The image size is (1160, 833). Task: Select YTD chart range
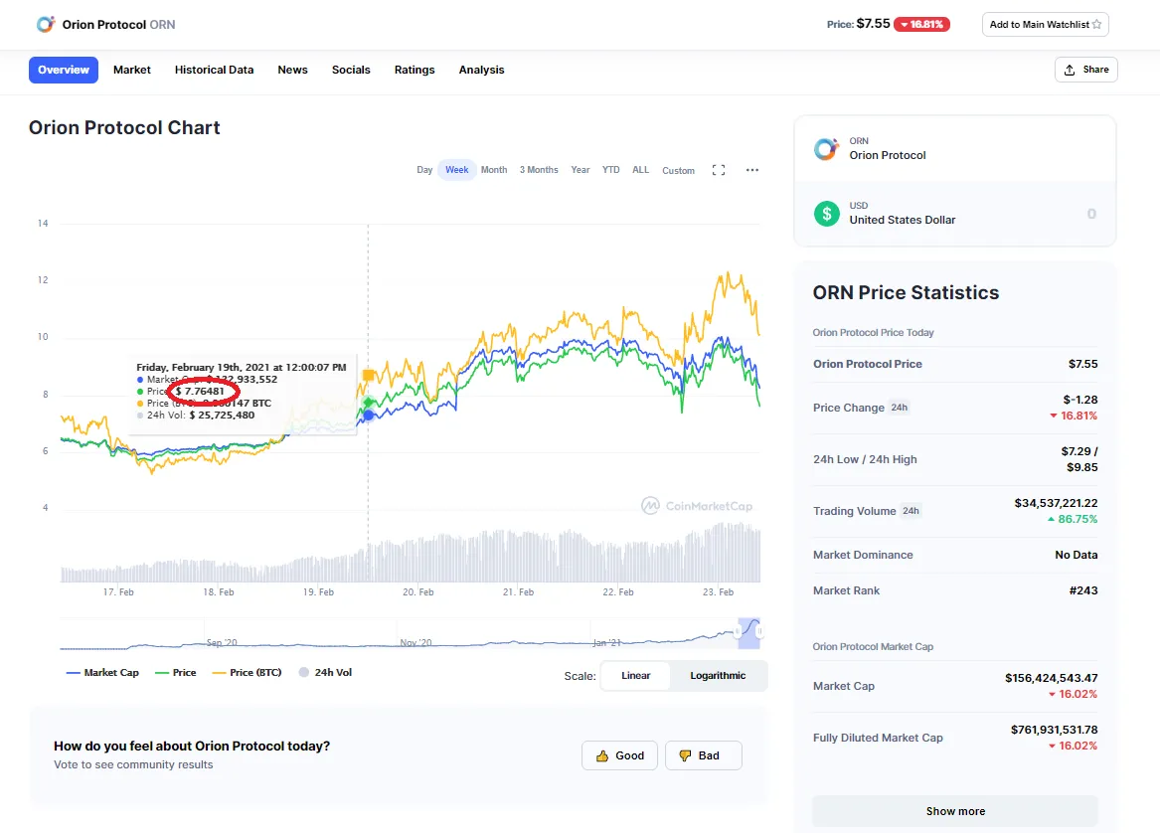(x=610, y=170)
